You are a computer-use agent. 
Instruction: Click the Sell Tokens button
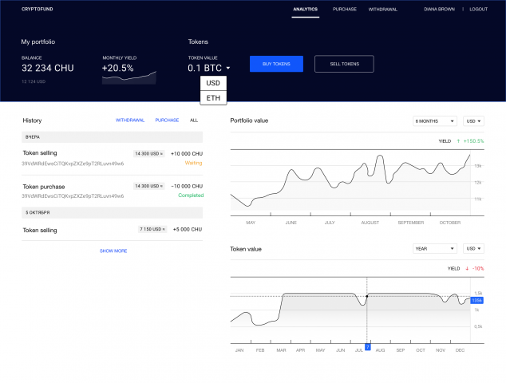[344, 64]
